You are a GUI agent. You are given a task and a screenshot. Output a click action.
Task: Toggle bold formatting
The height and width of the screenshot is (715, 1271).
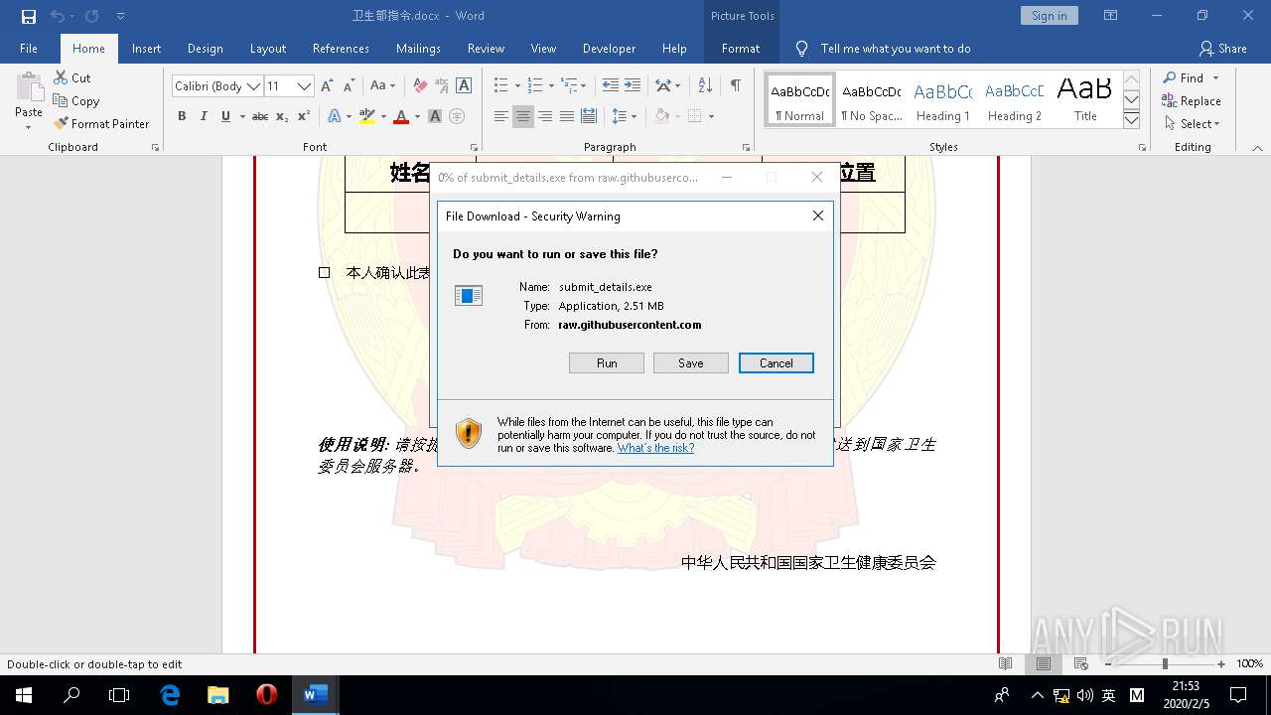pos(182,116)
